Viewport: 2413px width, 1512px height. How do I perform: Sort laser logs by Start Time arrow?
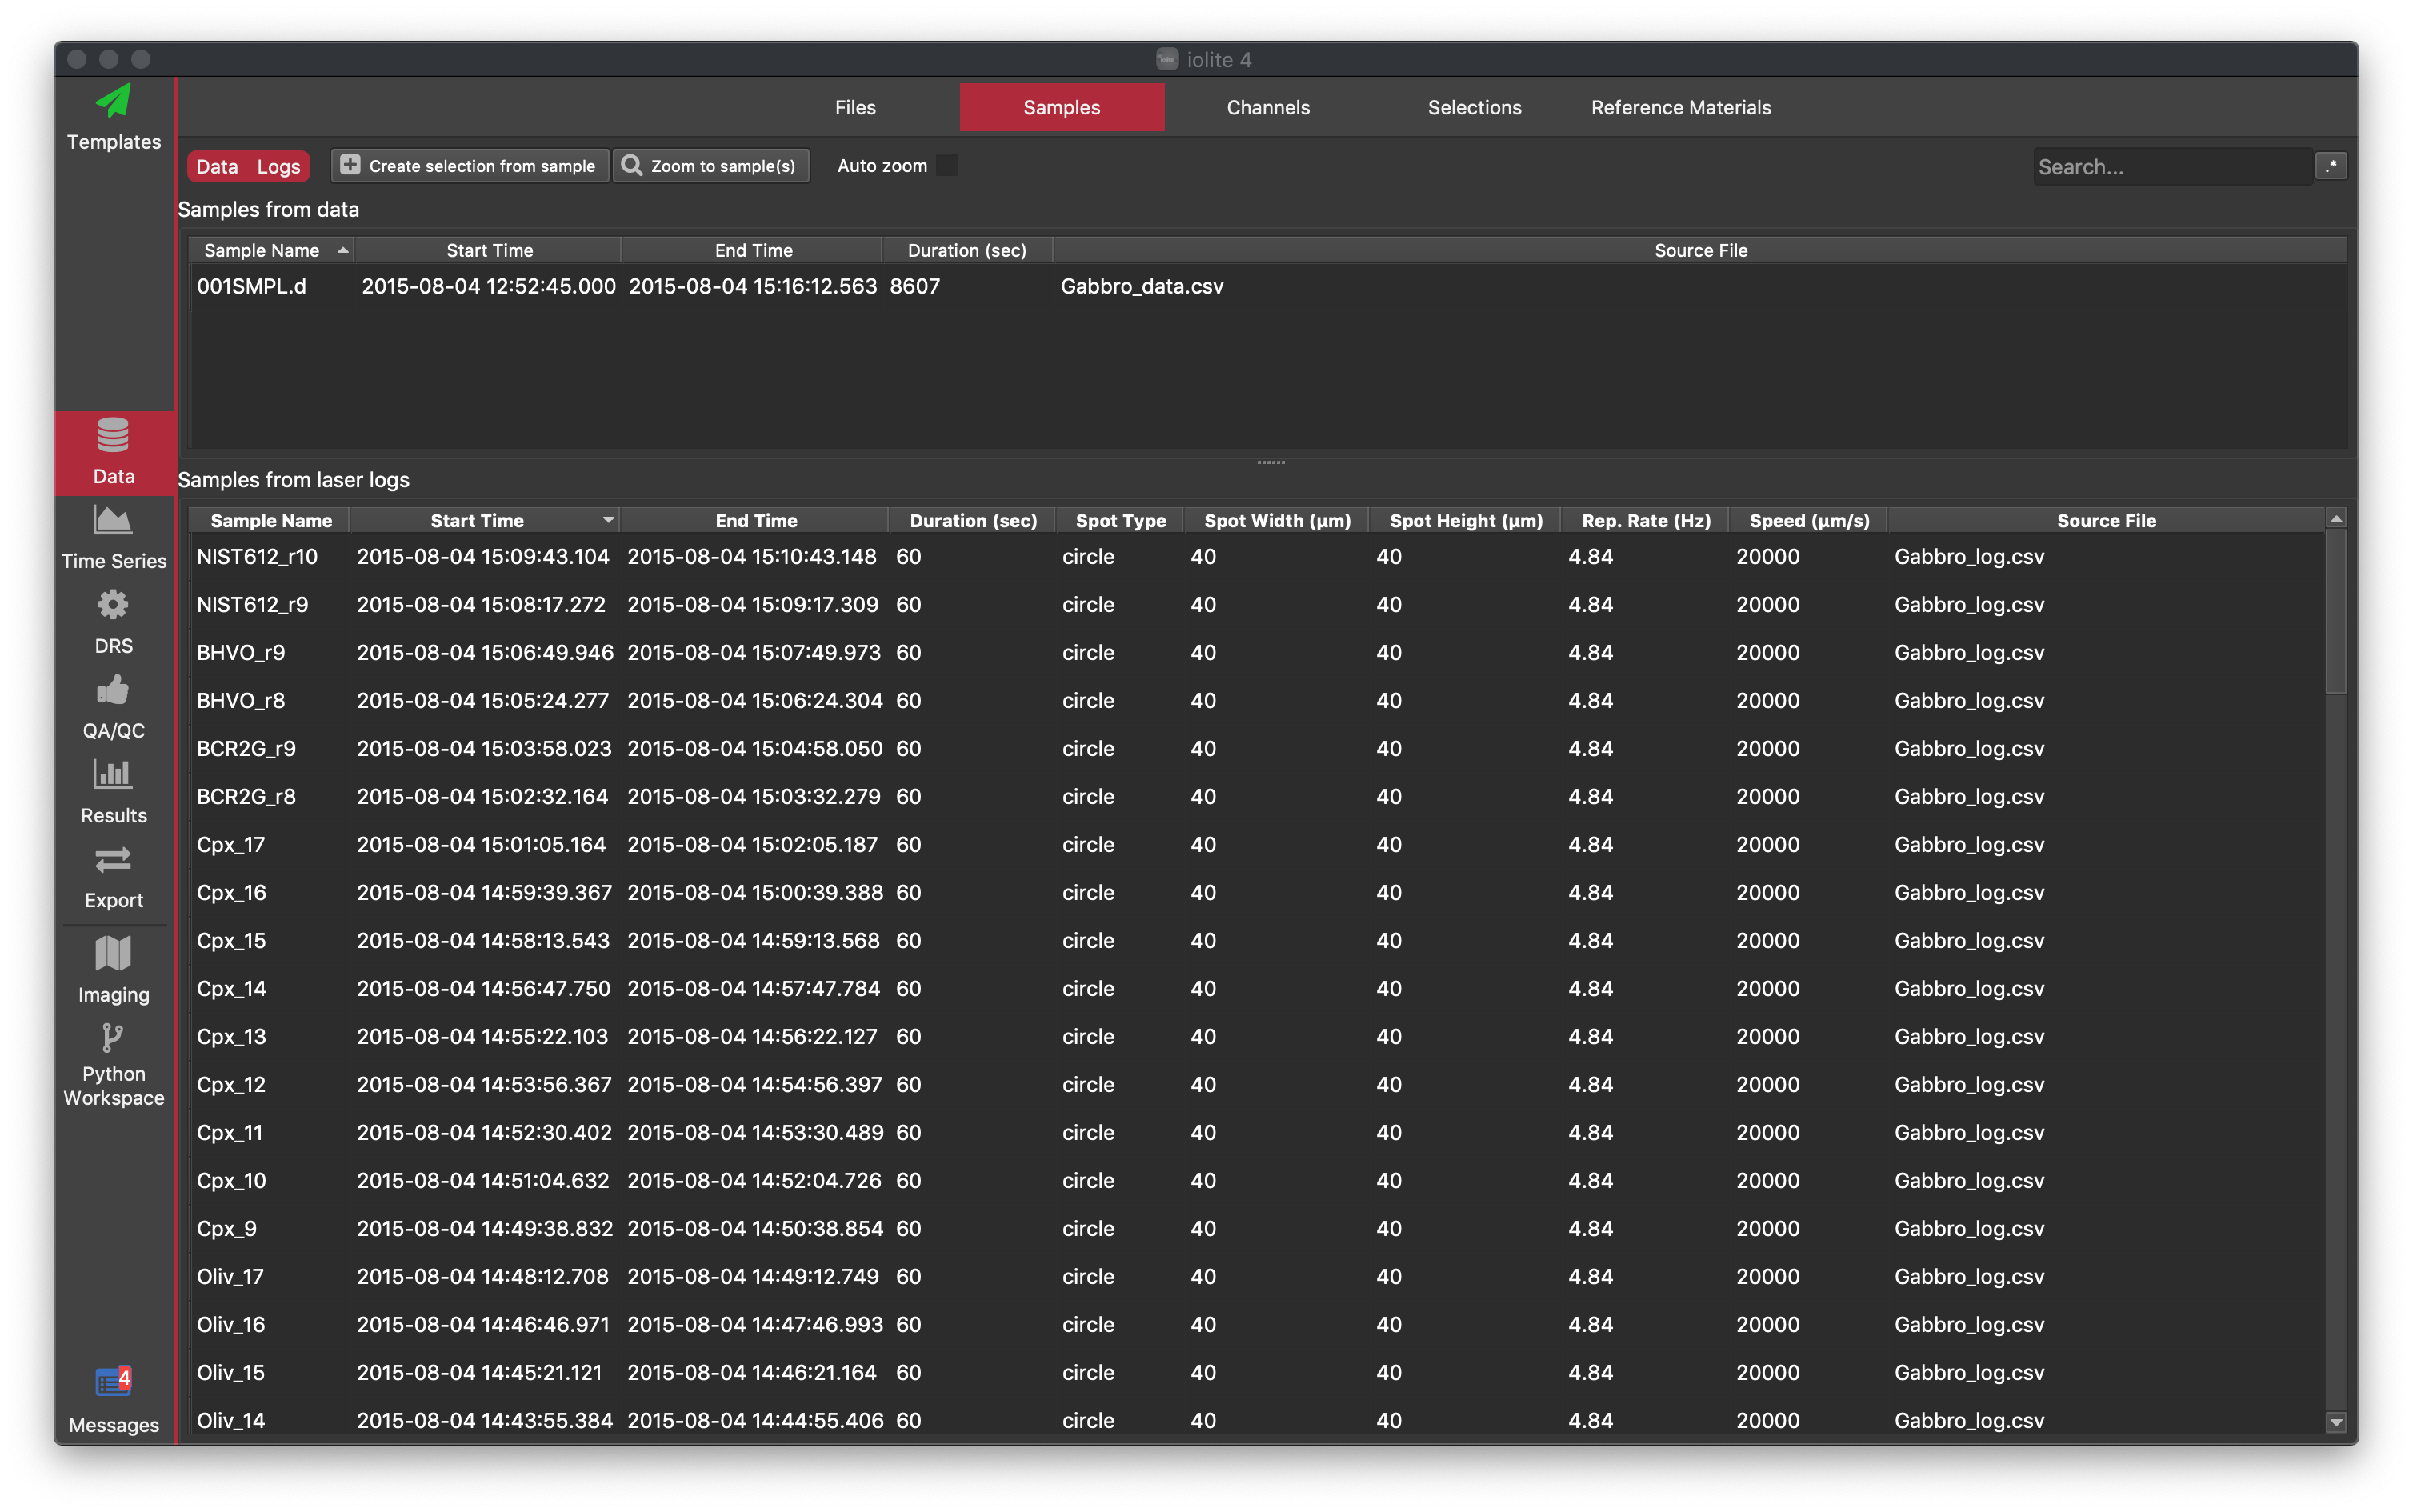[608, 520]
